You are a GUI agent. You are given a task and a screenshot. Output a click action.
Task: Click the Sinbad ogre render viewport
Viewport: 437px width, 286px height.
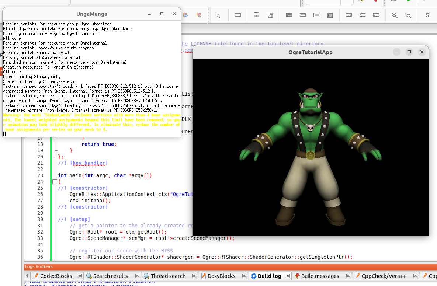pos(311,147)
